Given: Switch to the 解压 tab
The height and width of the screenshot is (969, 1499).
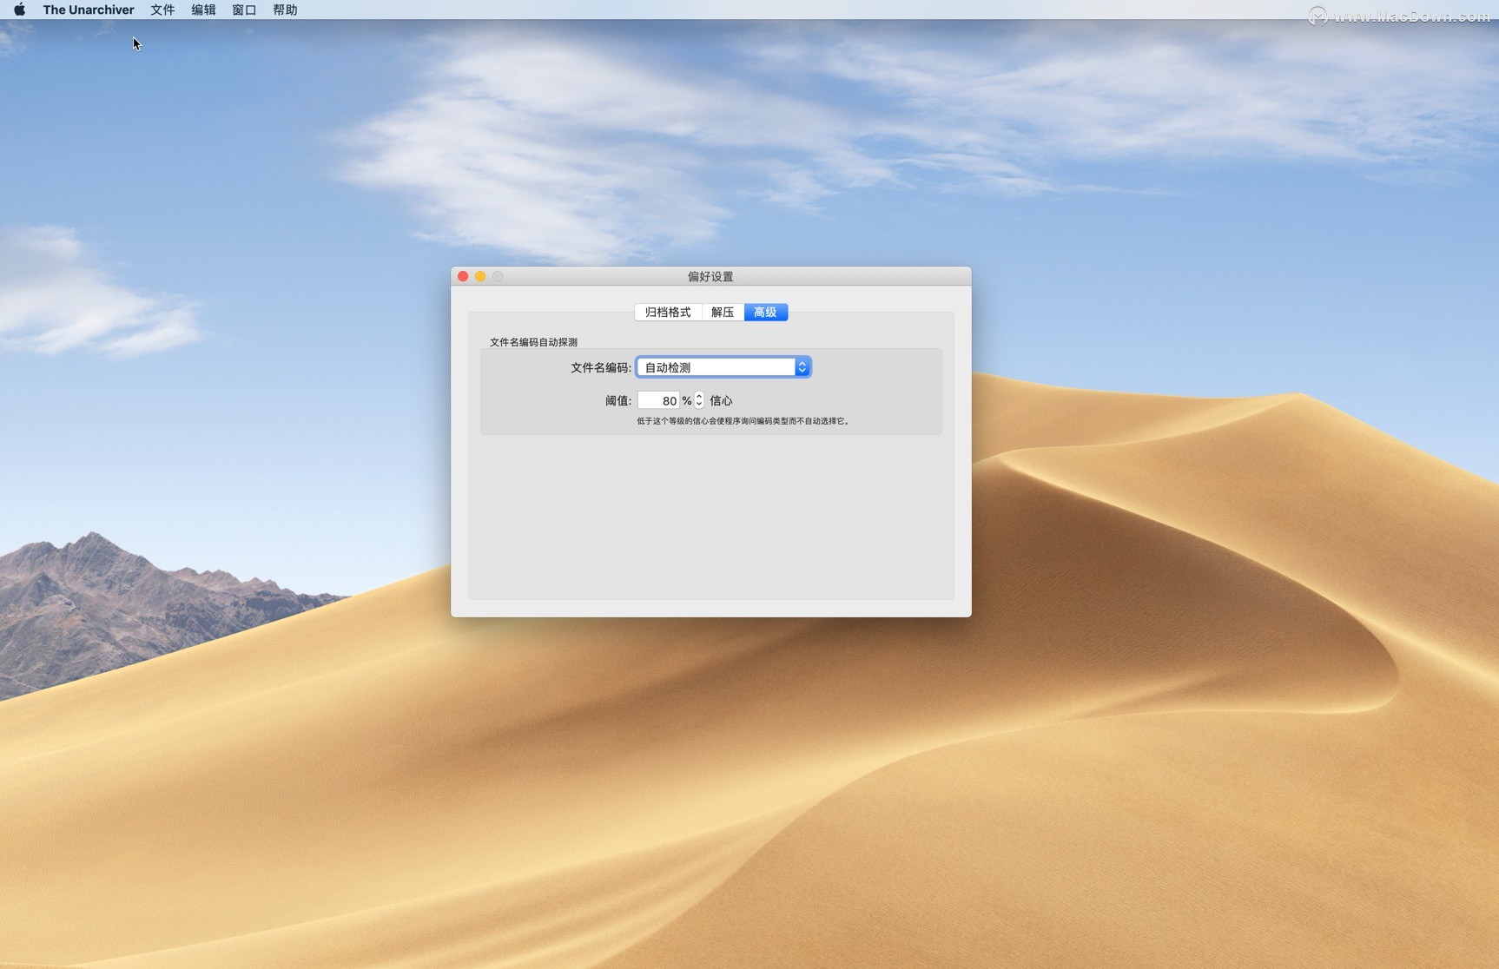Looking at the screenshot, I should pos(723,313).
